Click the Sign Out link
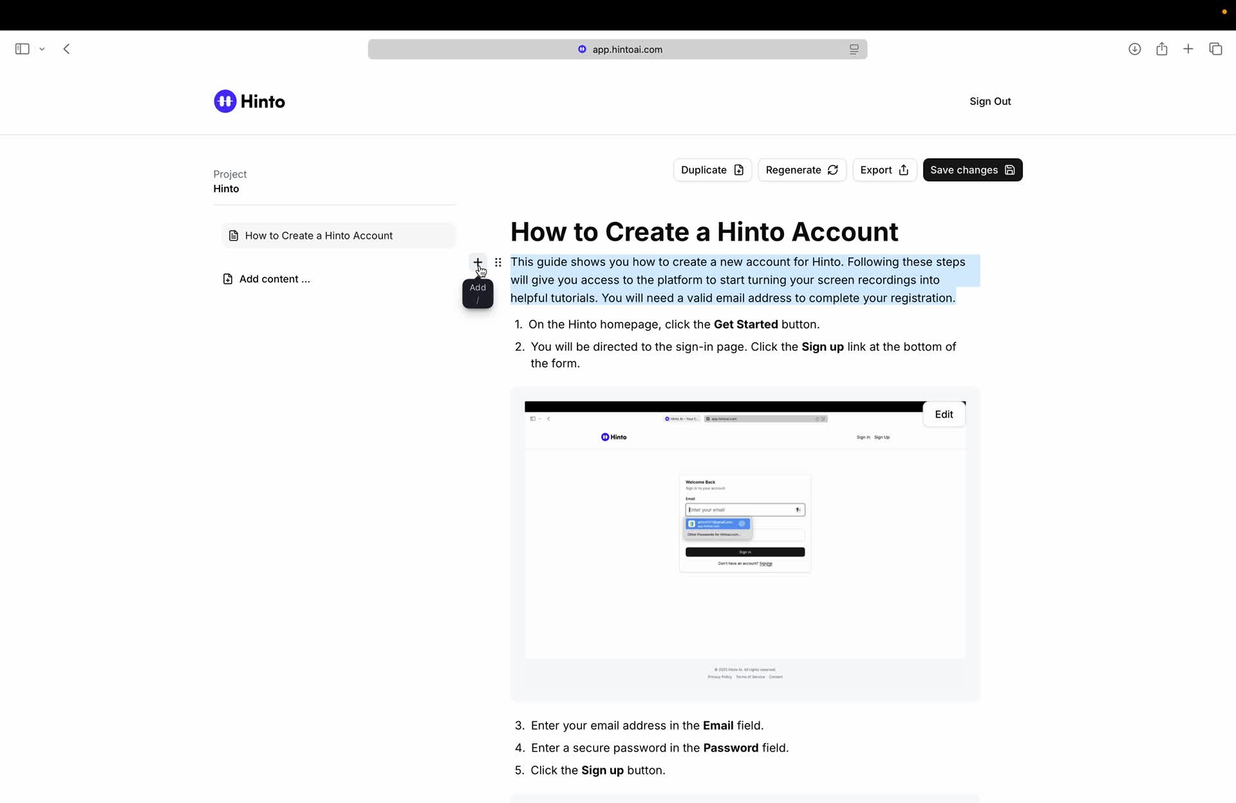The height and width of the screenshot is (803, 1236). (989, 101)
